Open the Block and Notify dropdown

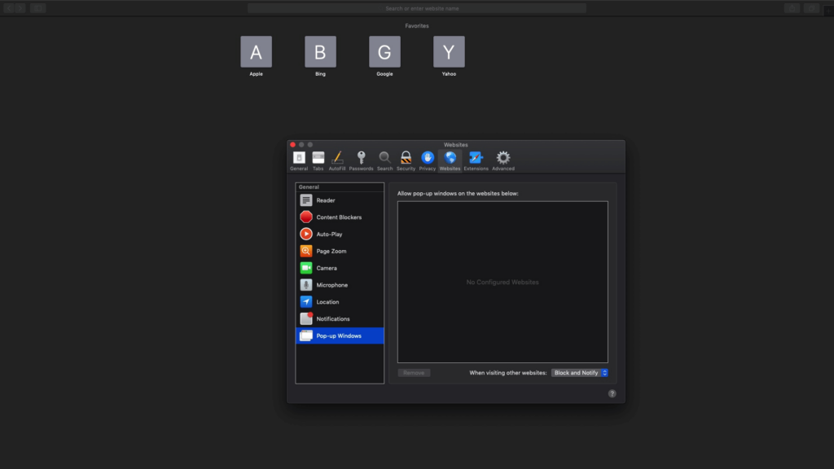[581, 372]
